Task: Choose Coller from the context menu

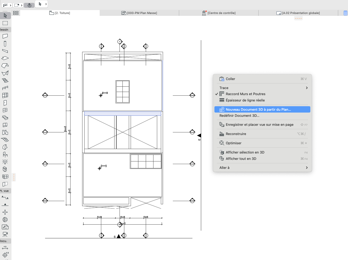Action: tap(262, 79)
